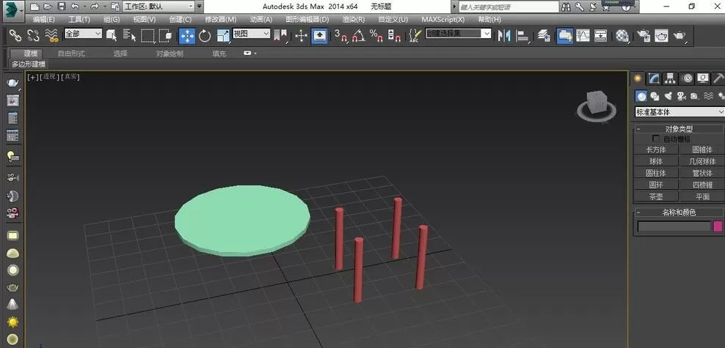Open the Material Editor
Image resolution: width=725 pixels, height=348 pixels.
tap(622, 36)
